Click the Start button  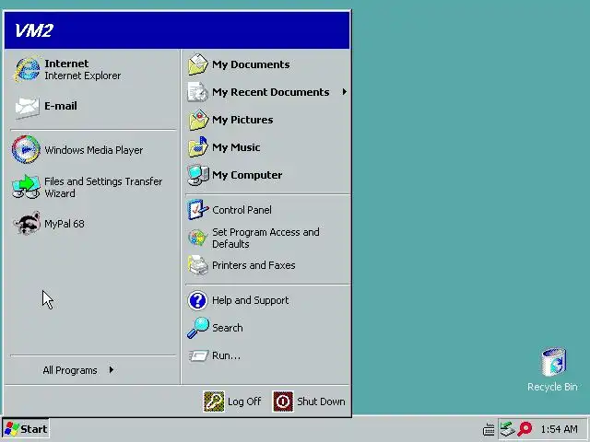pos(26,429)
